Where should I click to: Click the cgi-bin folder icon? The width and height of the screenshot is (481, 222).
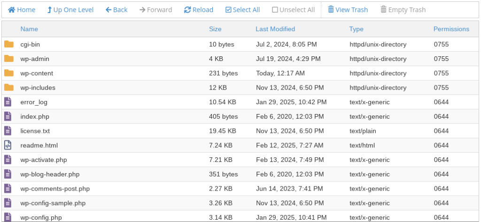point(9,44)
